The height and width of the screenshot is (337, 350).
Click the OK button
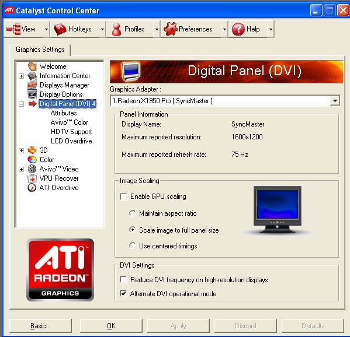coord(111,326)
